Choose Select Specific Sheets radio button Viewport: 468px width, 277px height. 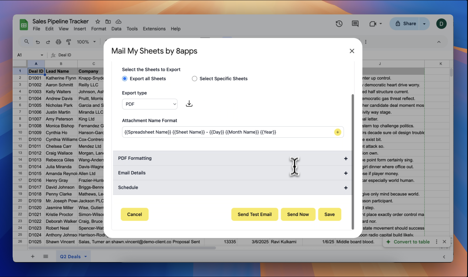point(195,79)
